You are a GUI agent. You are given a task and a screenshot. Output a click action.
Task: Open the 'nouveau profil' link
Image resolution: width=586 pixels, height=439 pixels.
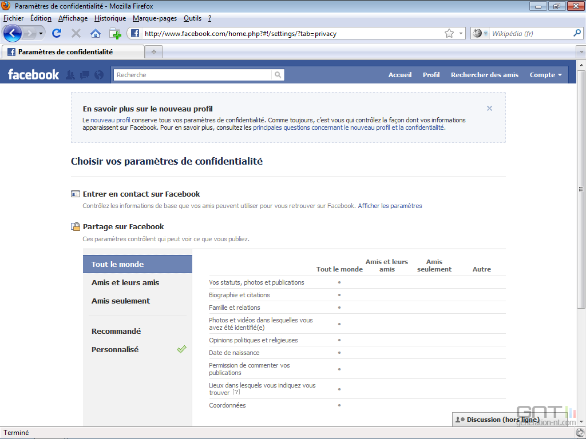[110, 120]
